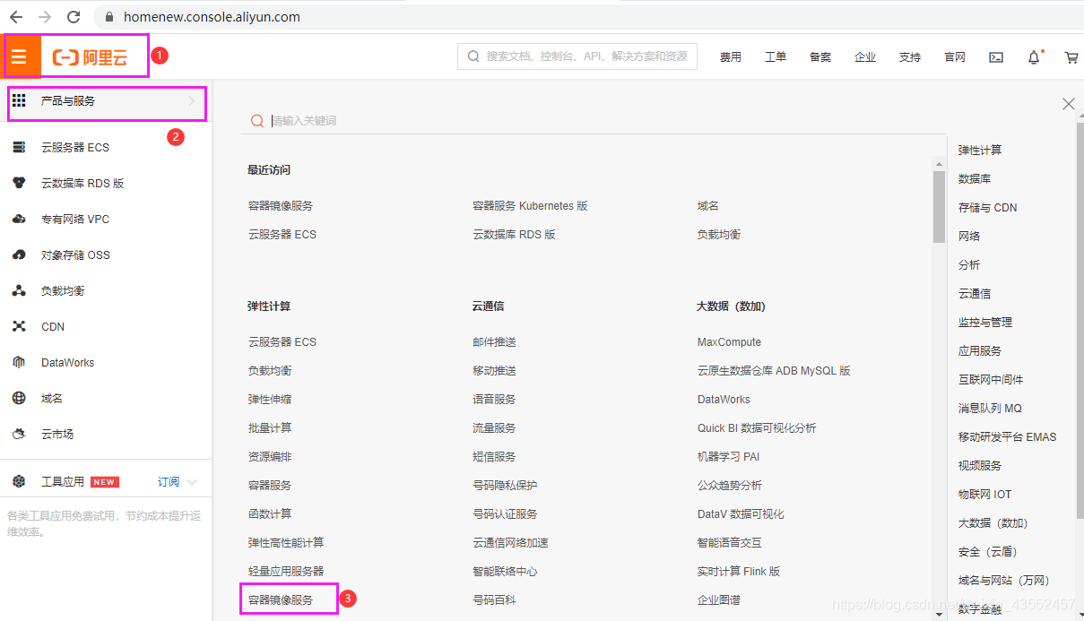Open the 企业 menu
The width and height of the screenshot is (1084, 621).
coord(865,57)
